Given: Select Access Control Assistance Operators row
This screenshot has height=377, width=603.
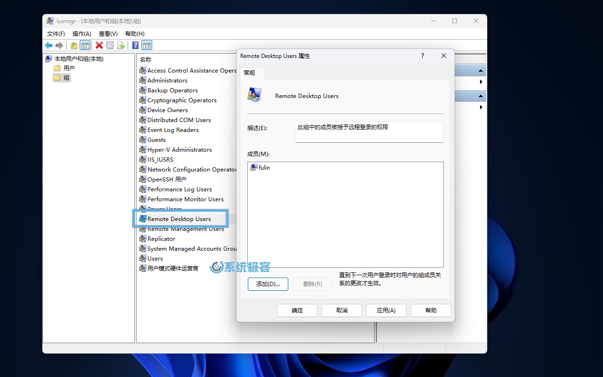Looking at the screenshot, I should click(x=187, y=70).
